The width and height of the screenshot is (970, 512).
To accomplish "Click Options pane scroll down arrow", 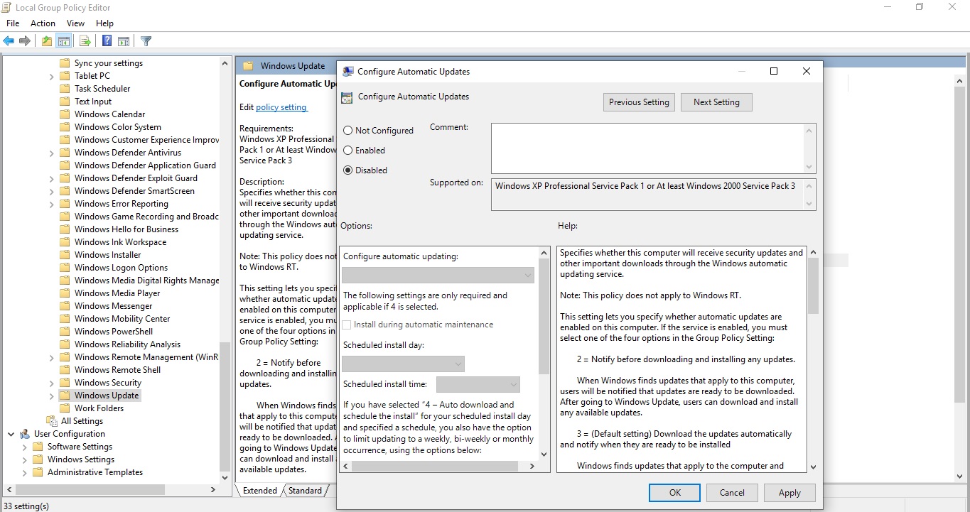I will (544, 454).
